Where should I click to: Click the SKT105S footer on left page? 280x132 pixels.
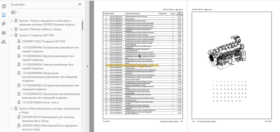[106, 121]
